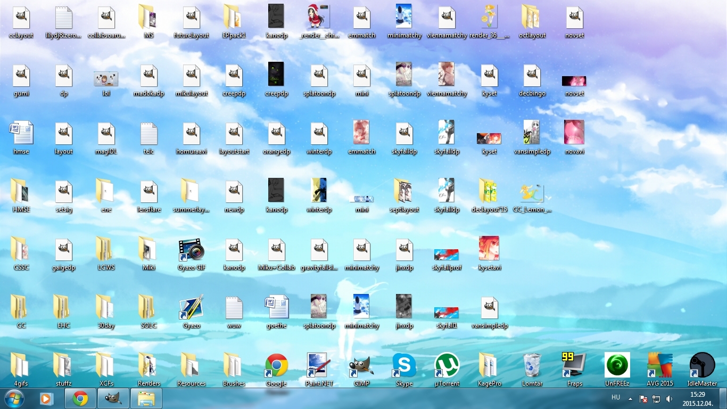The width and height of the screenshot is (727, 409).
Task: Click the Windows Start button
Action: (14, 398)
